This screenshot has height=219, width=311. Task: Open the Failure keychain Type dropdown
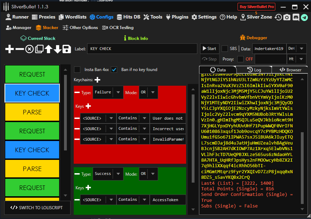[x=118, y=93]
